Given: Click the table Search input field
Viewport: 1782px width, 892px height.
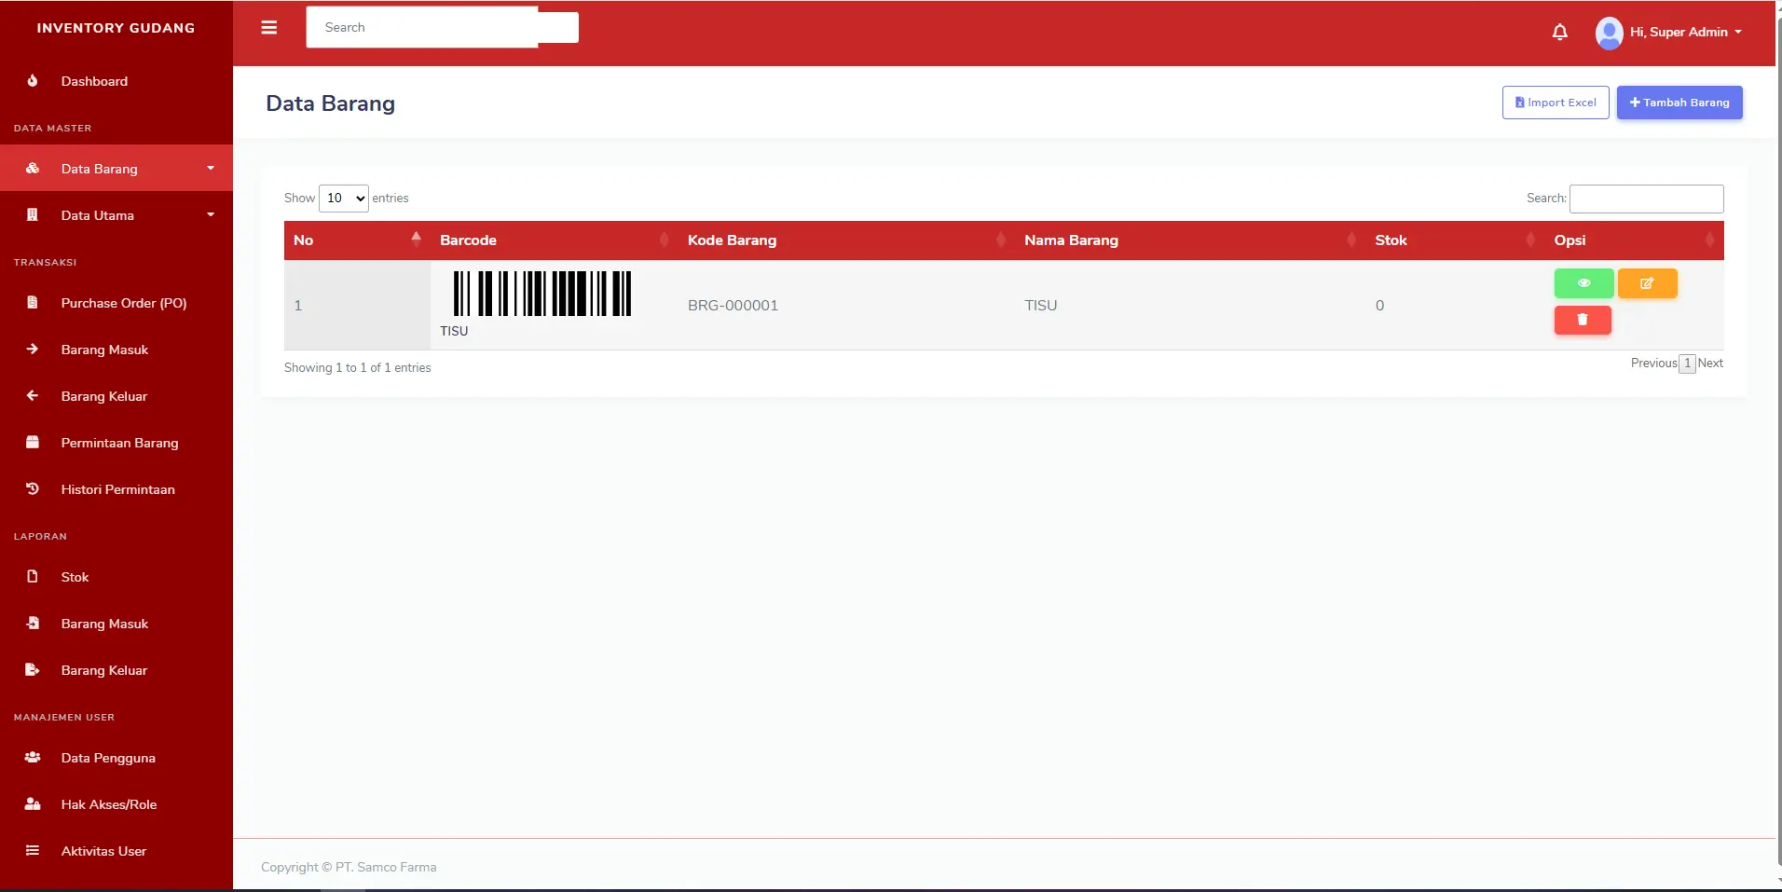Looking at the screenshot, I should pyautogui.click(x=1646, y=199).
